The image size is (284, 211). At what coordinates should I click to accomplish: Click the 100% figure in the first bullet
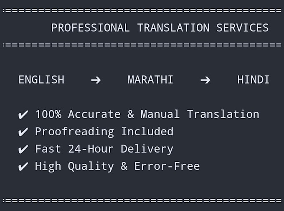[x=48, y=114]
